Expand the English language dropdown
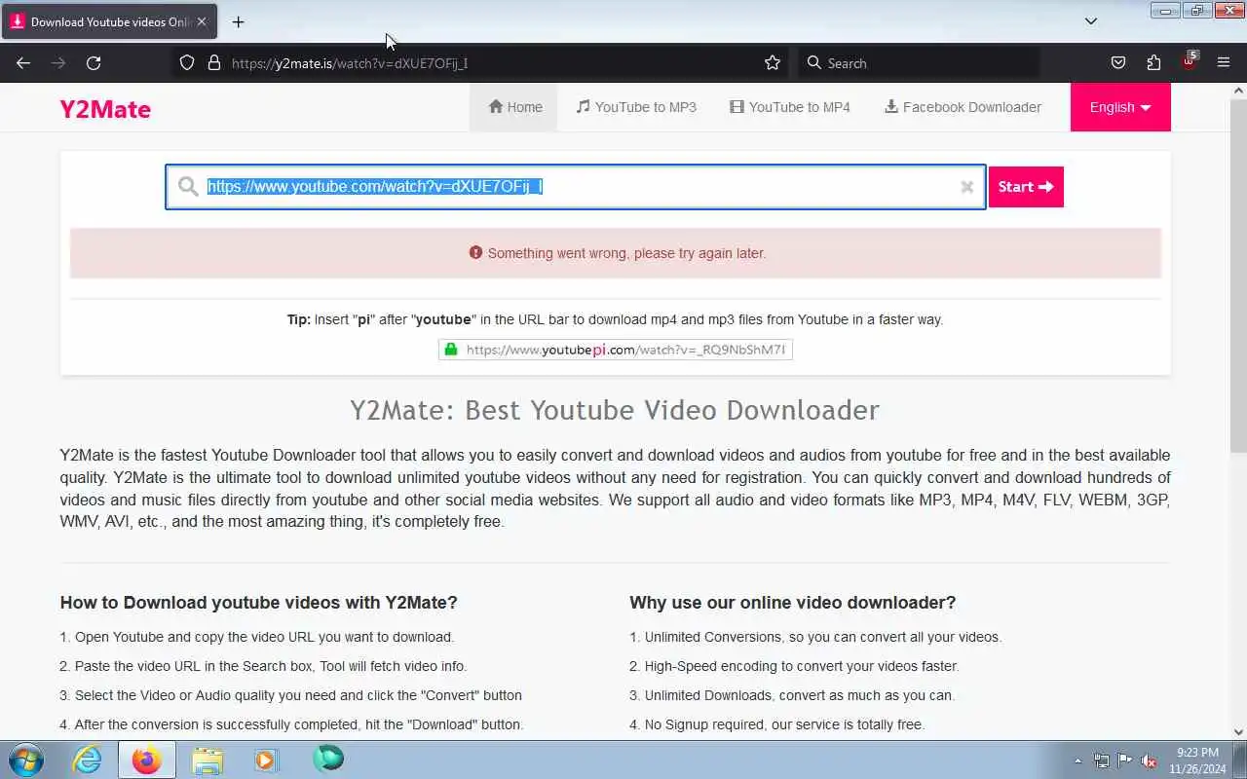Image resolution: width=1247 pixels, height=779 pixels. pyautogui.click(x=1120, y=107)
